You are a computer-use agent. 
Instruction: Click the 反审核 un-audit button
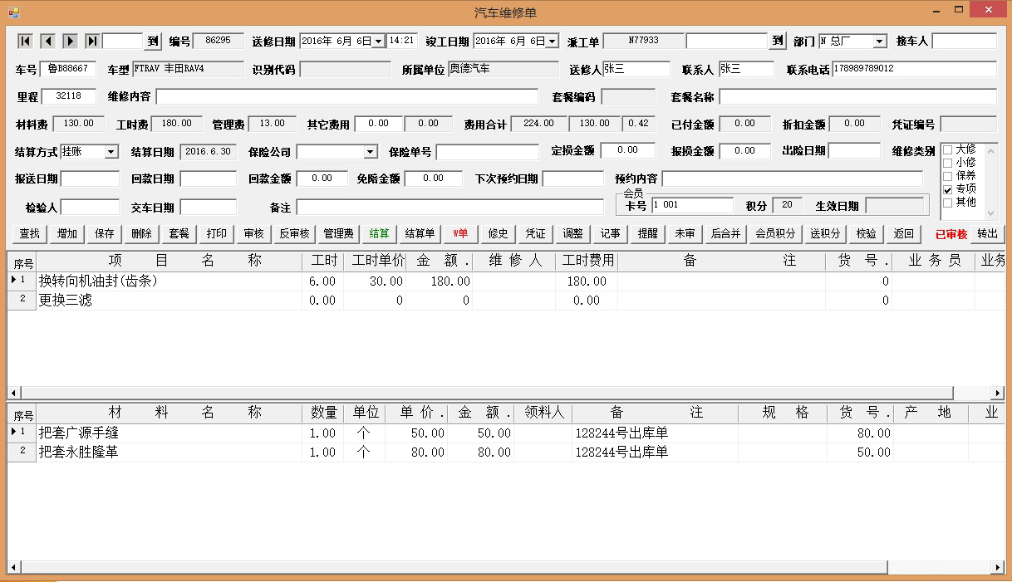tap(294, 233)
